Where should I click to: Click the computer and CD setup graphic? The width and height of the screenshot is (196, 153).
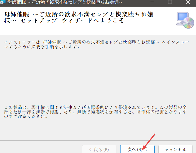(185, 20)
